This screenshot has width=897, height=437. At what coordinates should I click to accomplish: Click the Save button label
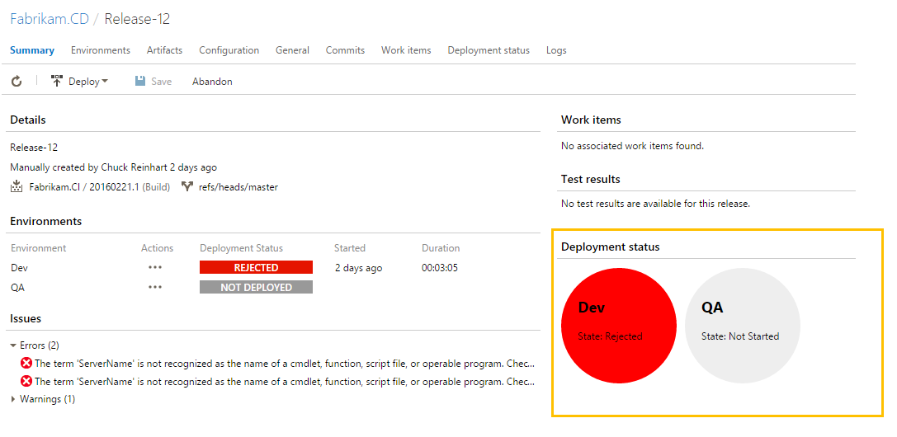(x=161, y=82)
